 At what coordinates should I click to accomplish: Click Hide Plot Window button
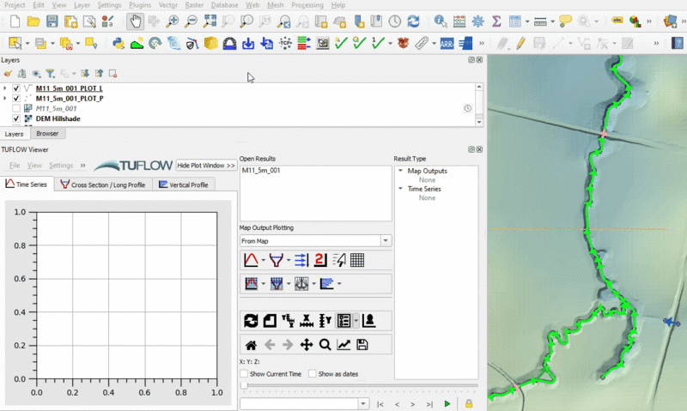click(x=206, y=165)
